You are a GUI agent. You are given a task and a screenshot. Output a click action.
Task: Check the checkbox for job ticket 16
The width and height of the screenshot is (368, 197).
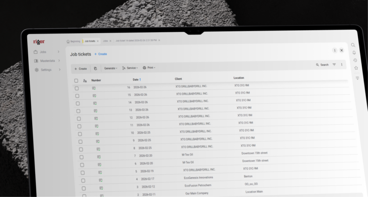click(x=77, y=88)
